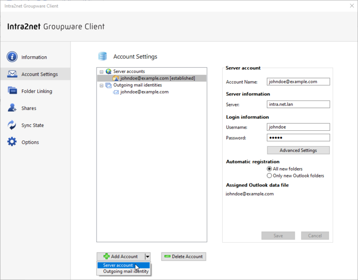Select the Server accounts tree label

click(x=129, y=71)
